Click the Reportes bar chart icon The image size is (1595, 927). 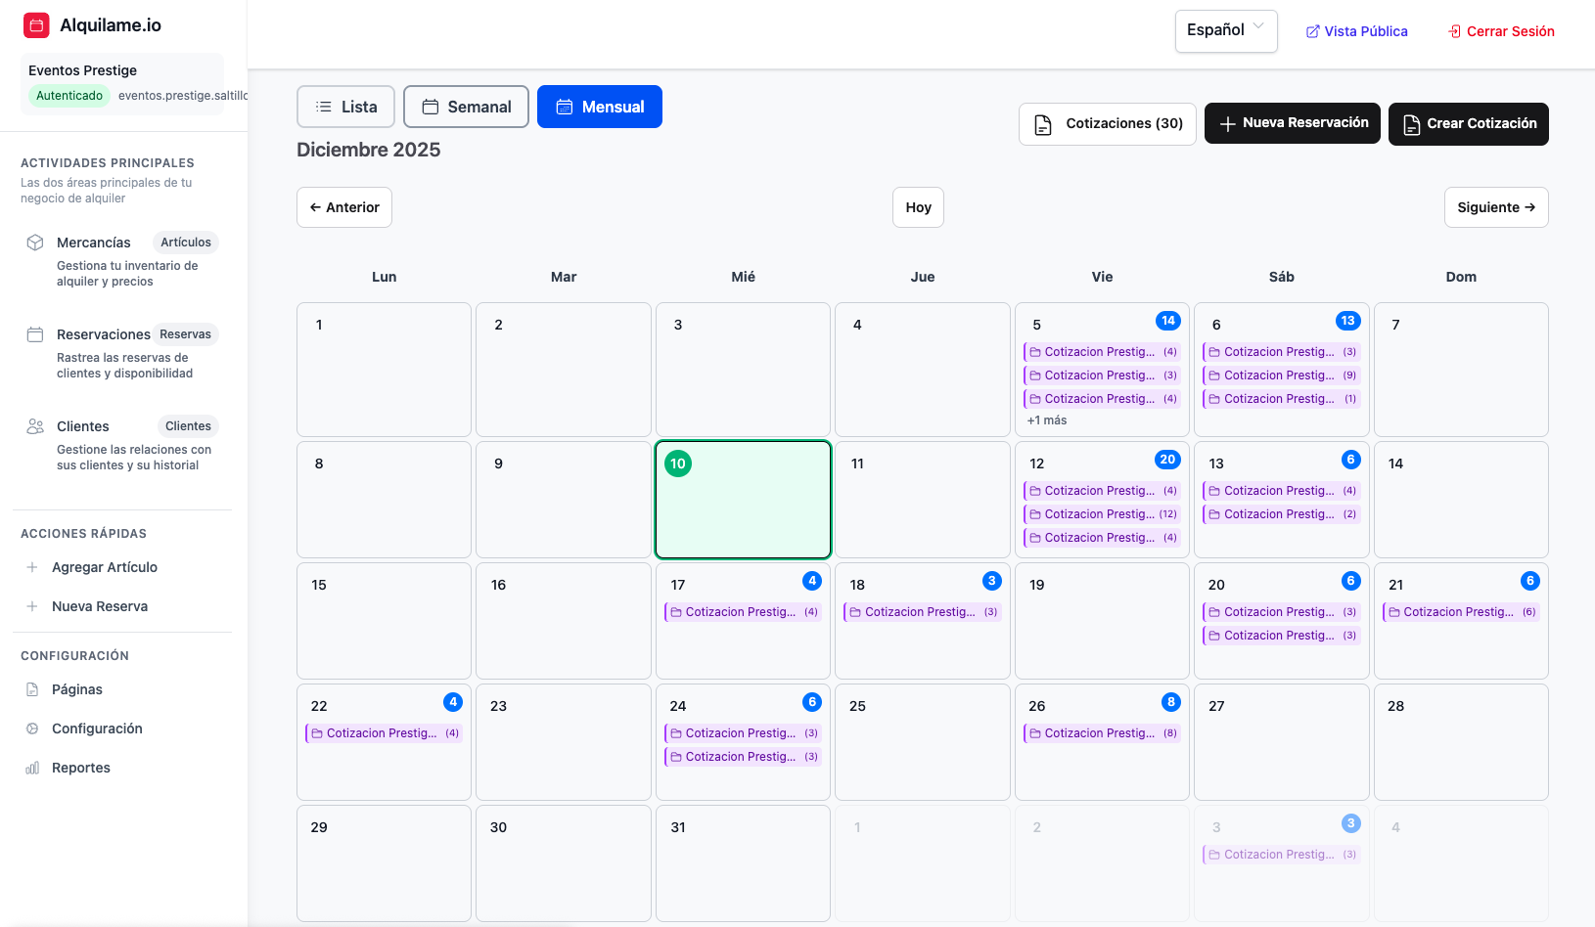click(32, 768)
